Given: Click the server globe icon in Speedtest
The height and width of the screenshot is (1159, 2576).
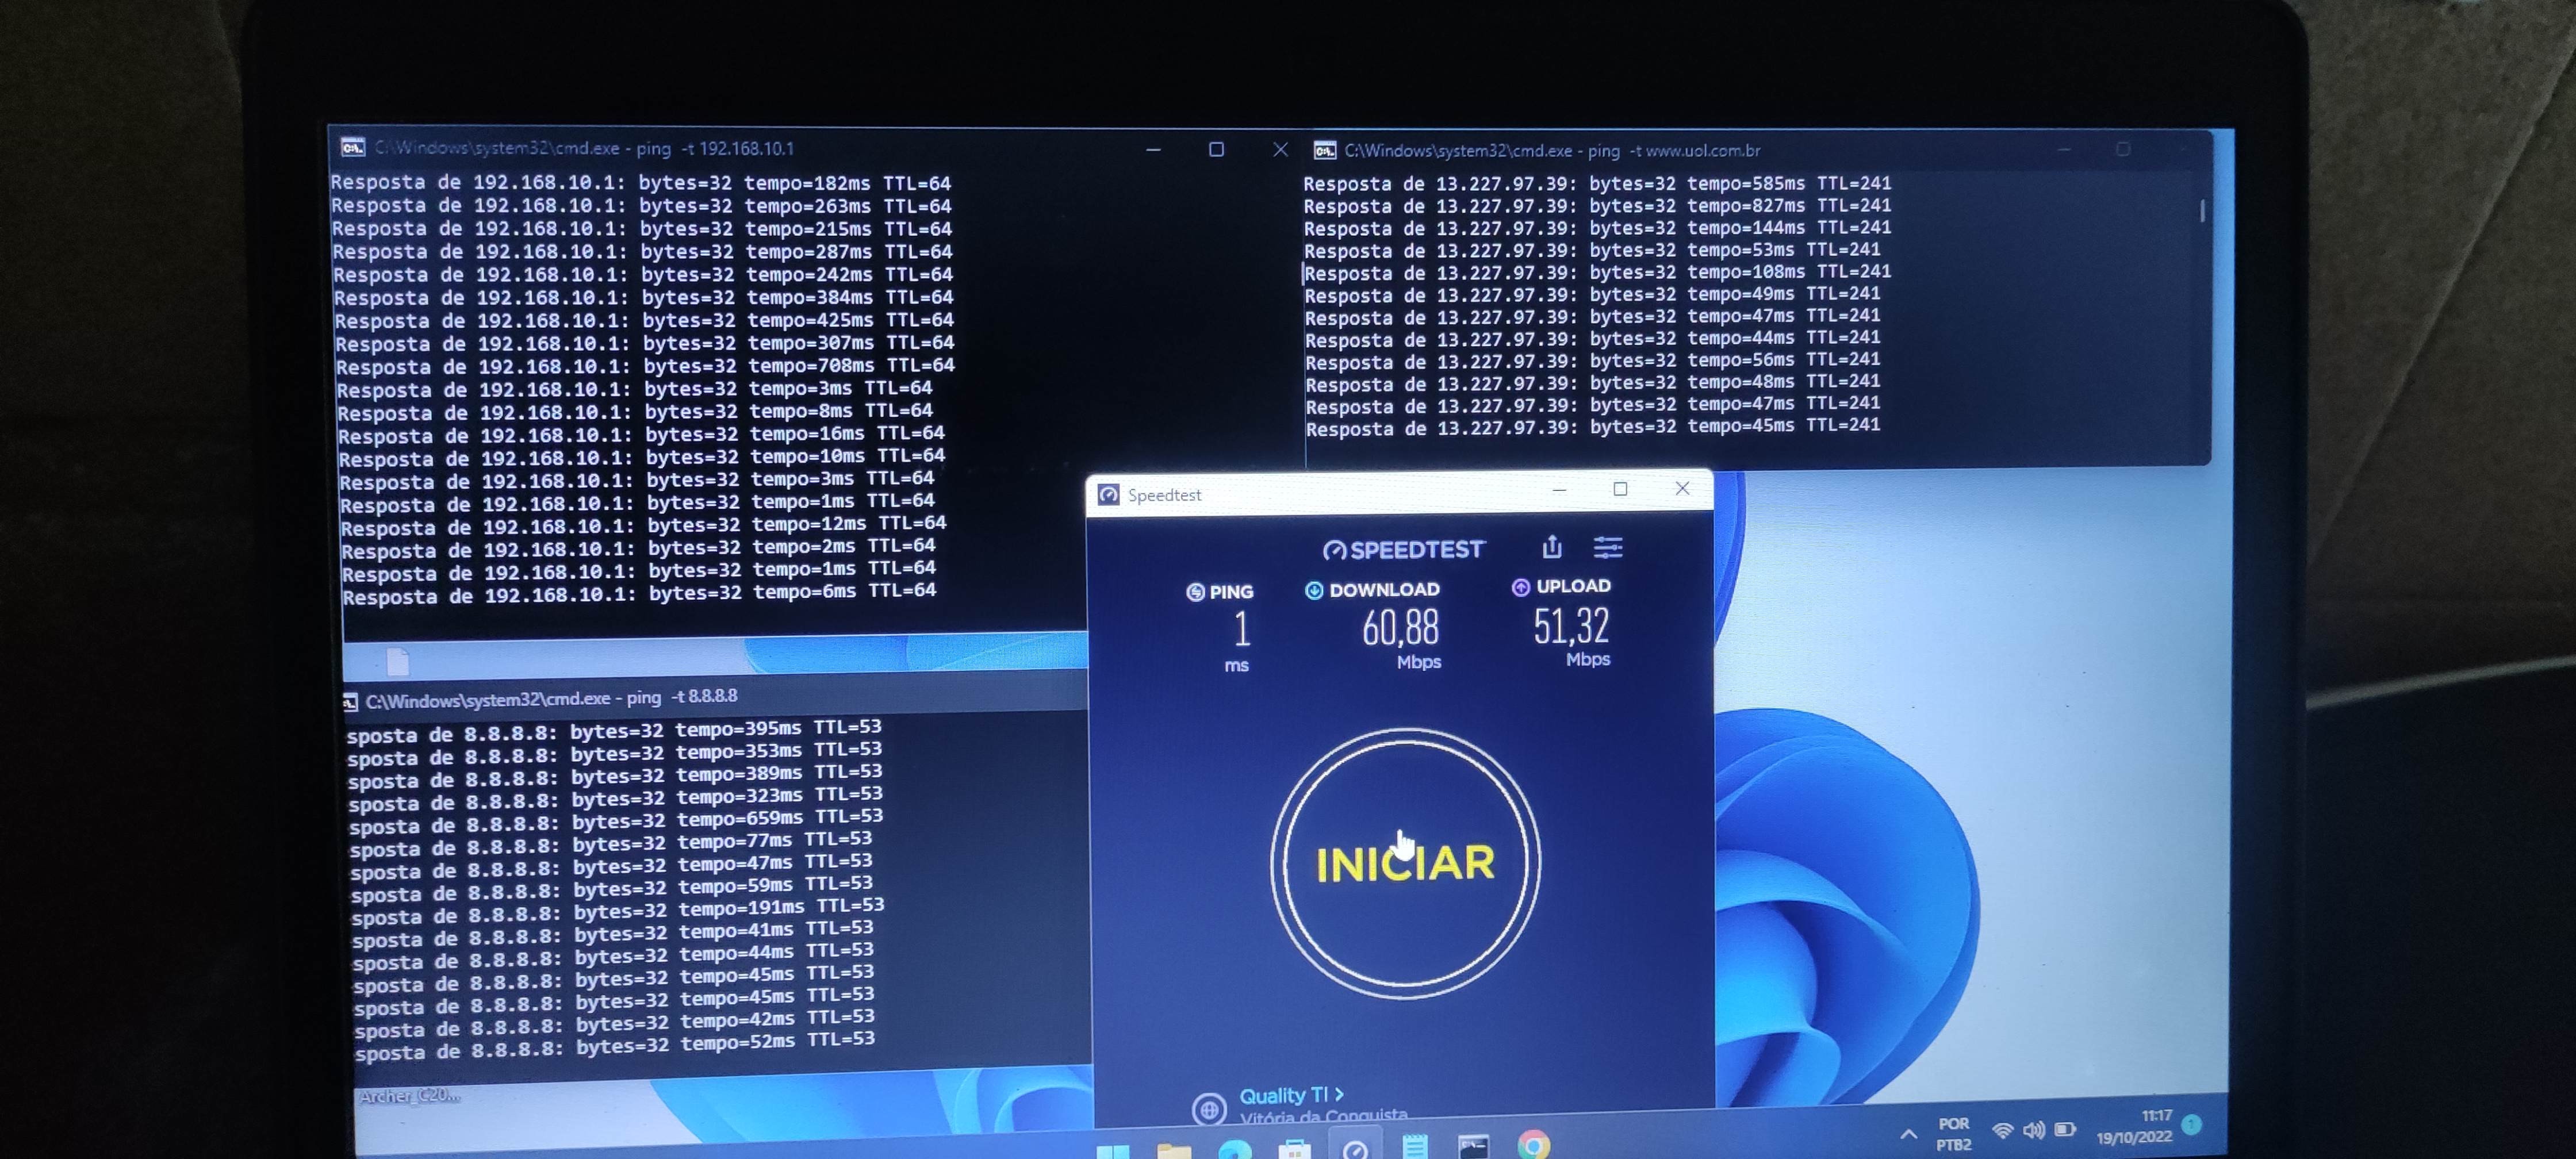Looking at the screenshot, I should [x=1208, y=1108].
